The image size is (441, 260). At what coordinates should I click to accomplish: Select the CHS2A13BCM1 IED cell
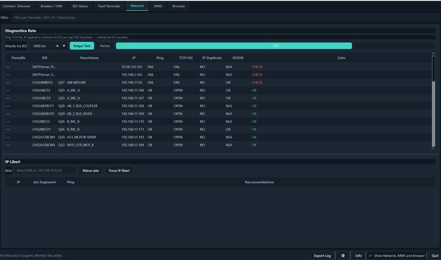44,138
